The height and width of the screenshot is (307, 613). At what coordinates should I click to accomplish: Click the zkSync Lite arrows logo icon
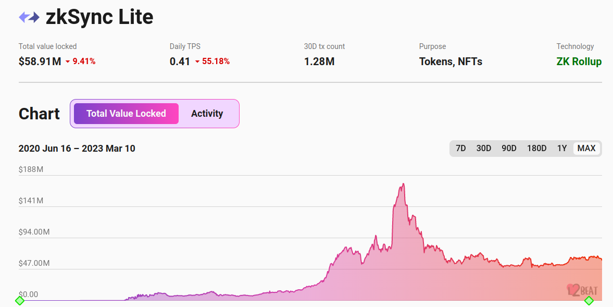29,17
